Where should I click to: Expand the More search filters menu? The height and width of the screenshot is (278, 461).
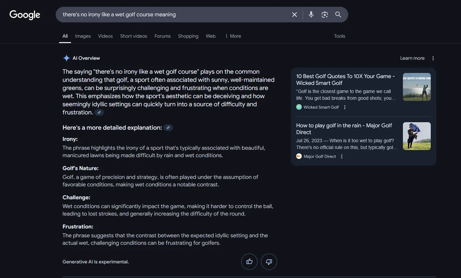tap(233, 36)
